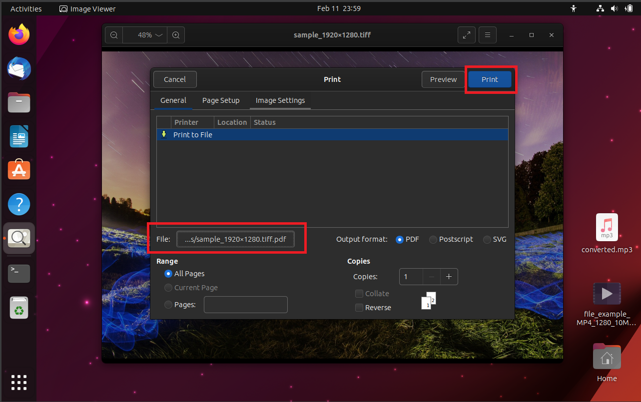The image size is (641, 402).
Task: Choose the Pages range option
Action: point(168,304)
